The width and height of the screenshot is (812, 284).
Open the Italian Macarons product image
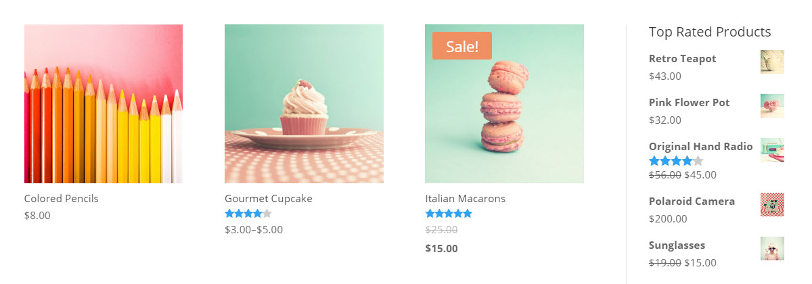[504, 103]
